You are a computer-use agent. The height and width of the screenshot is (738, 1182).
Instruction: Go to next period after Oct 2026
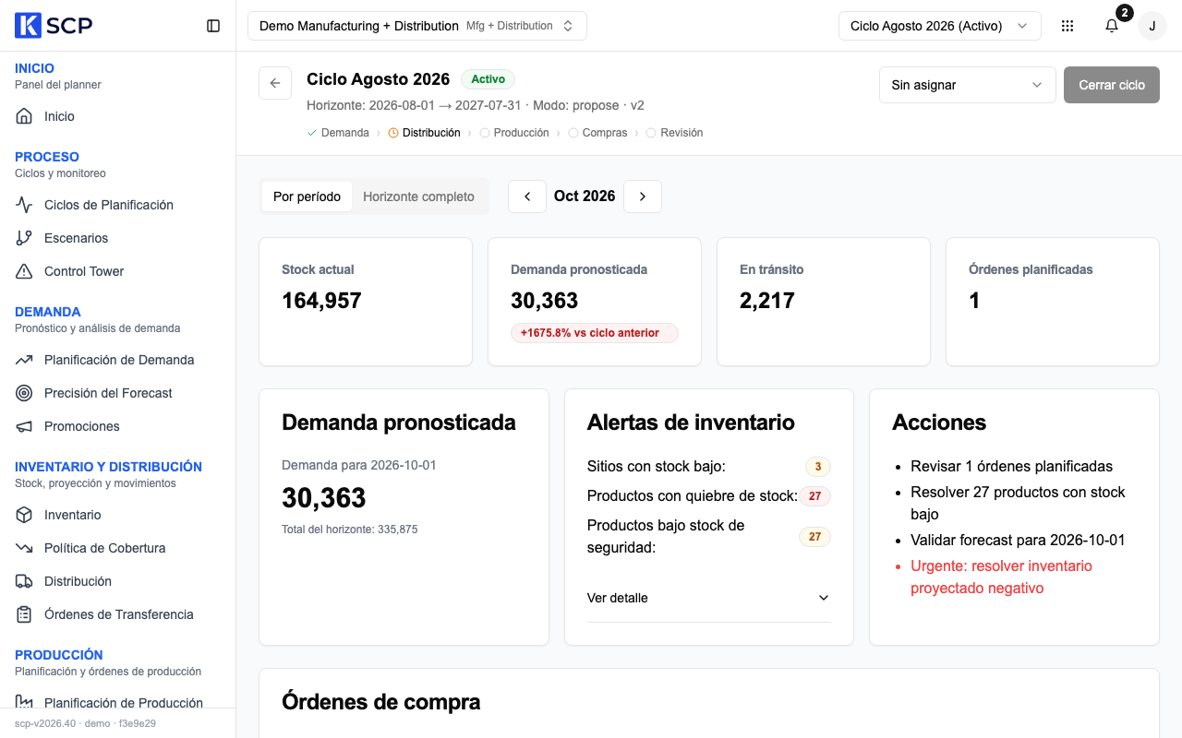(643, 196)
